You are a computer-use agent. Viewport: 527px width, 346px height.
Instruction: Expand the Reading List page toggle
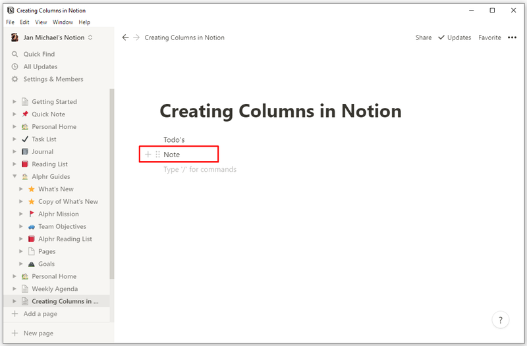click(14, 164)
